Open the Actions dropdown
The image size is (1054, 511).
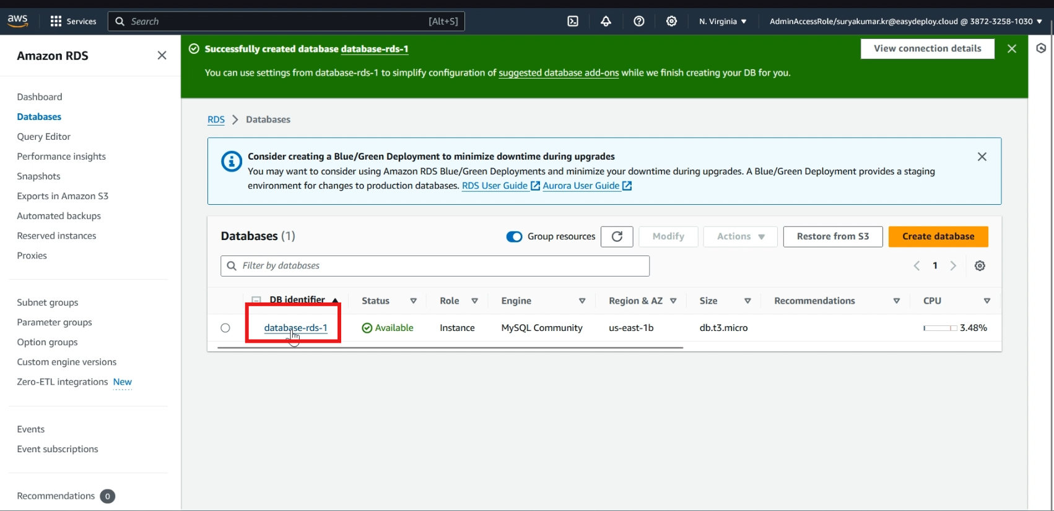(740, 236)
